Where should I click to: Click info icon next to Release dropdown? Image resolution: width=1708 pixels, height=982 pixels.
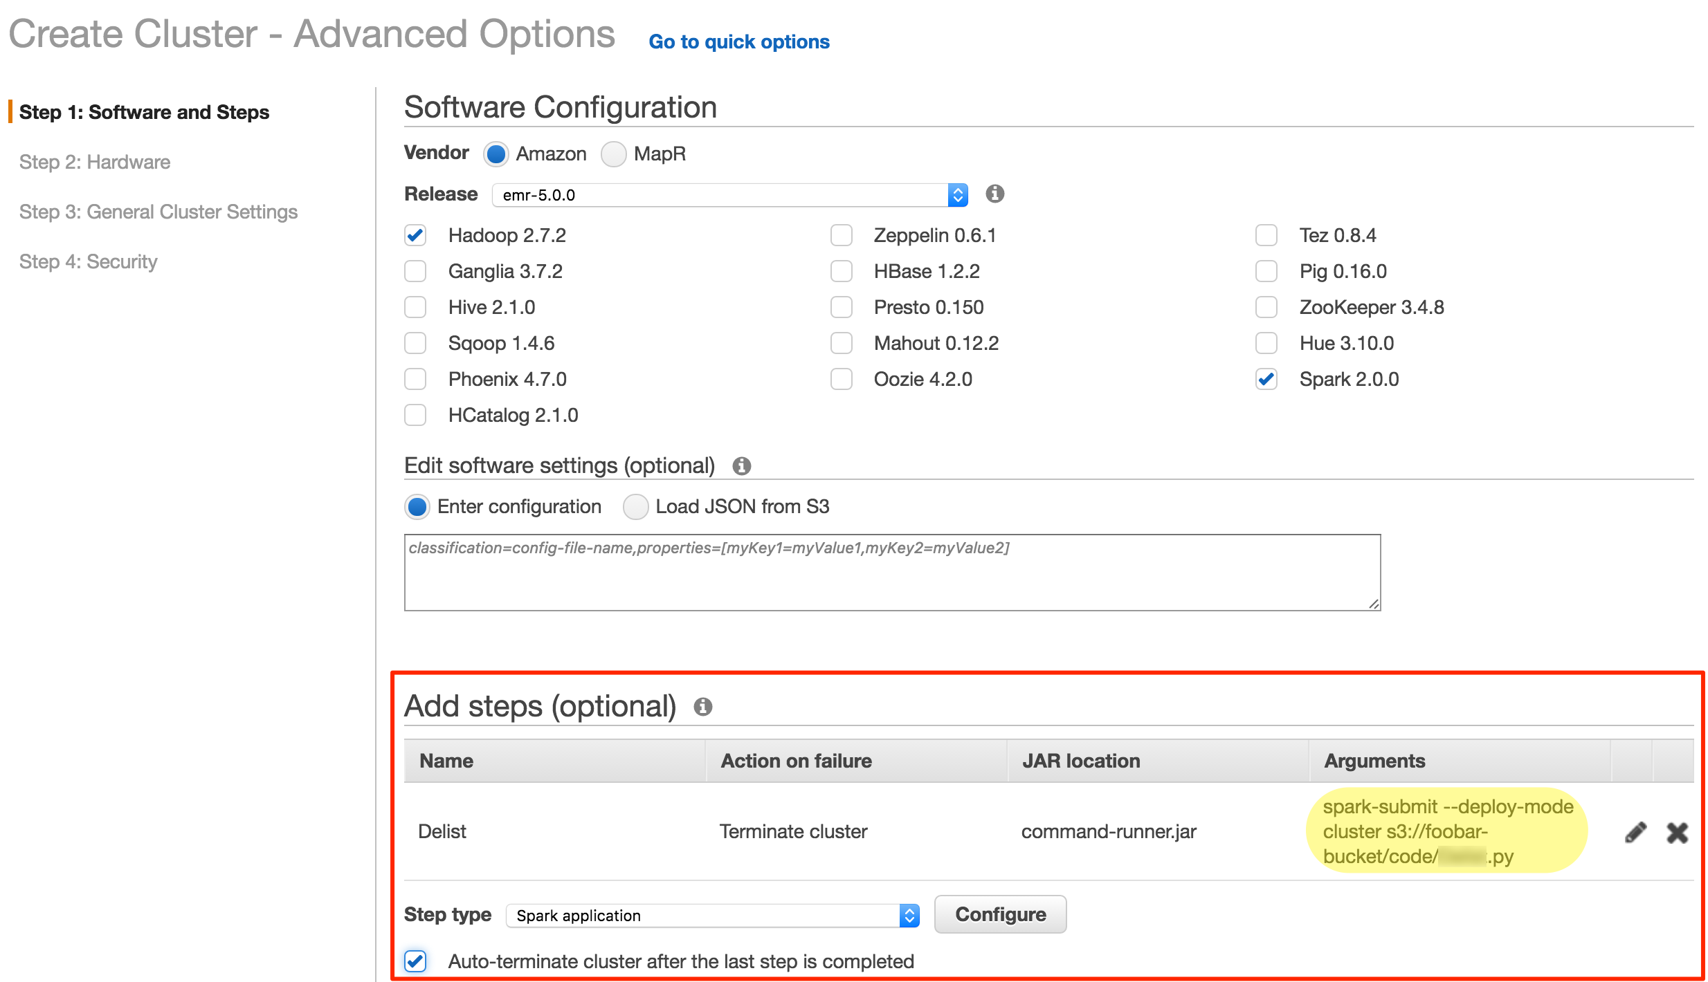(994, 194)
